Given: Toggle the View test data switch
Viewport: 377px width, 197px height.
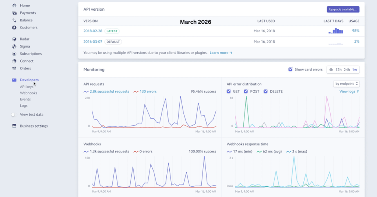Looking at the screenshot, I should click(x=14, y=115).
